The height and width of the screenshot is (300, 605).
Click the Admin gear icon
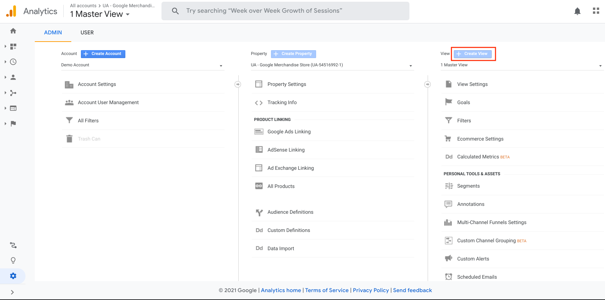click(13, 276)
